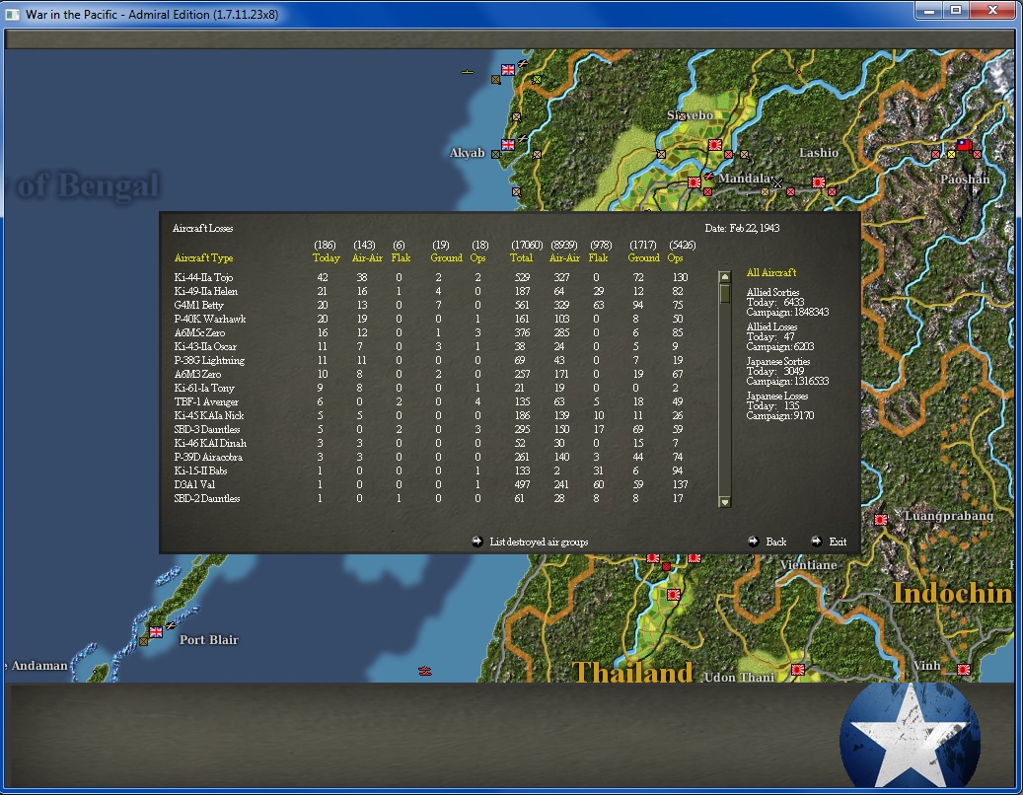Screen dimensions: 1023x795
Task: Select the P-38G Lightning row
Action: (x=431, y=361)
